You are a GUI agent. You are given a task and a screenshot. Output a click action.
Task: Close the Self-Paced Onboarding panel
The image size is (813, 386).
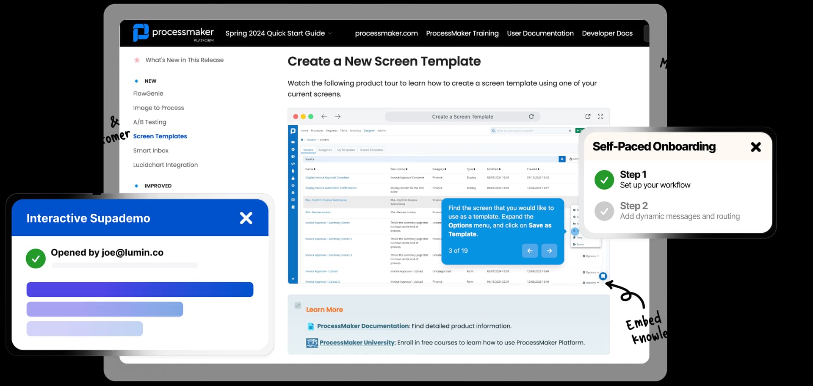point(755,147)
